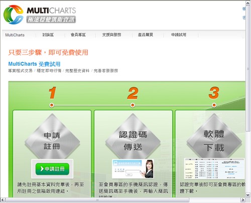
Task: Click the software download table thumbnail
Action: point(214,168)
